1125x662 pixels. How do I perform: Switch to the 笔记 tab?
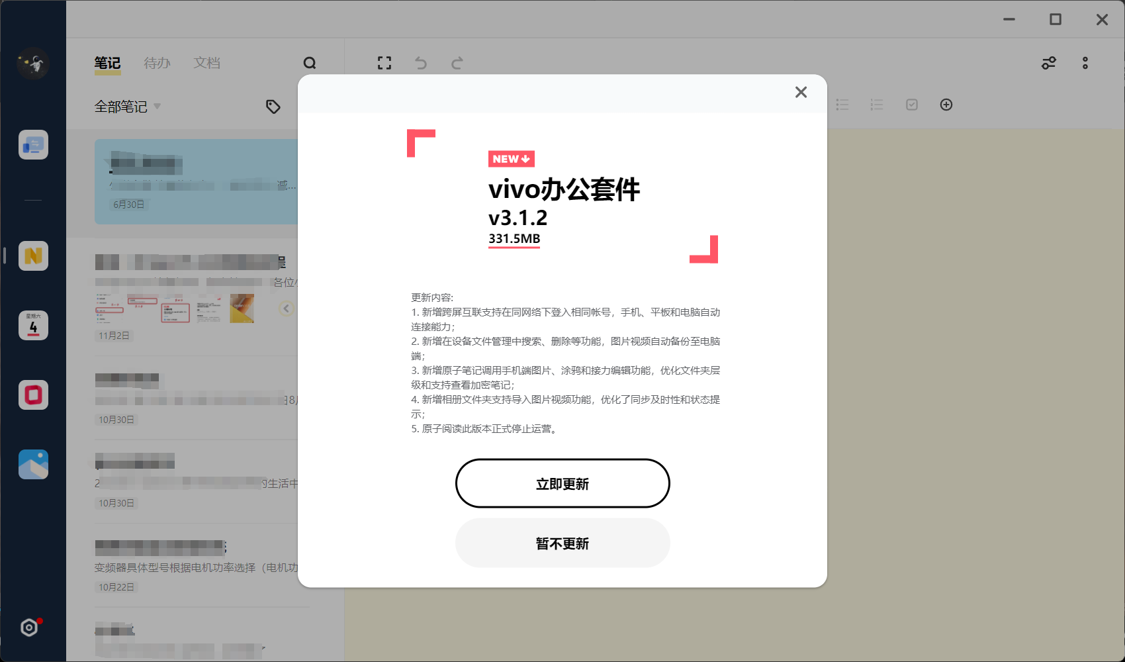click(107, 63)
